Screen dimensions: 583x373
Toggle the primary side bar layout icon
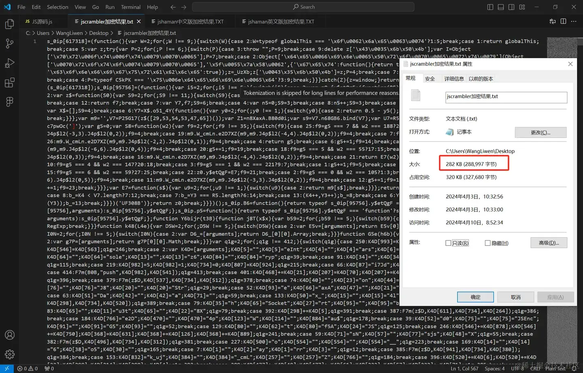pos(490,7)
